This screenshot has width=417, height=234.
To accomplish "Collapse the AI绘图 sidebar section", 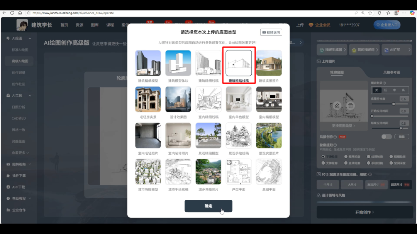I will (x=30, y=38).
